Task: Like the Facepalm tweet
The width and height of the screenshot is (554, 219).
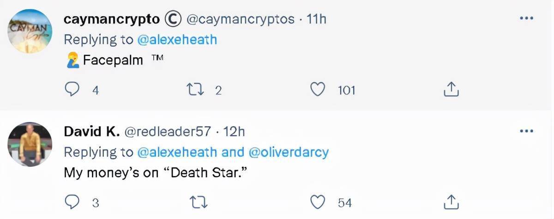Action: 317,89
